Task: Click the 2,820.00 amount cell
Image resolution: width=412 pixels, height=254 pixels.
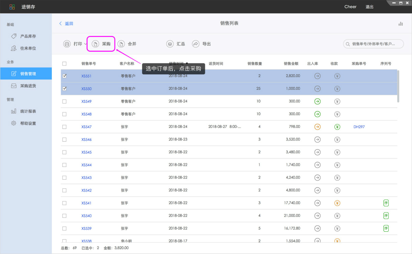Action: click(x=293, y=76)
